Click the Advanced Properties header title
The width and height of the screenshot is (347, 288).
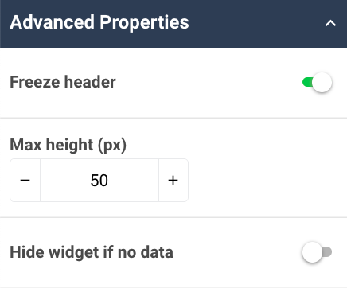point(99,22)
